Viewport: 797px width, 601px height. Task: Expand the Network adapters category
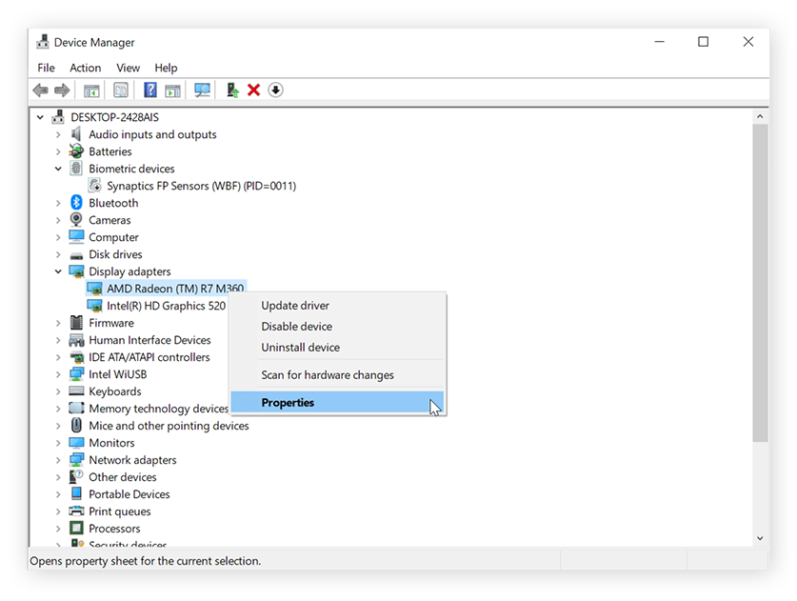pyautogui.click(x=58, y=460)
